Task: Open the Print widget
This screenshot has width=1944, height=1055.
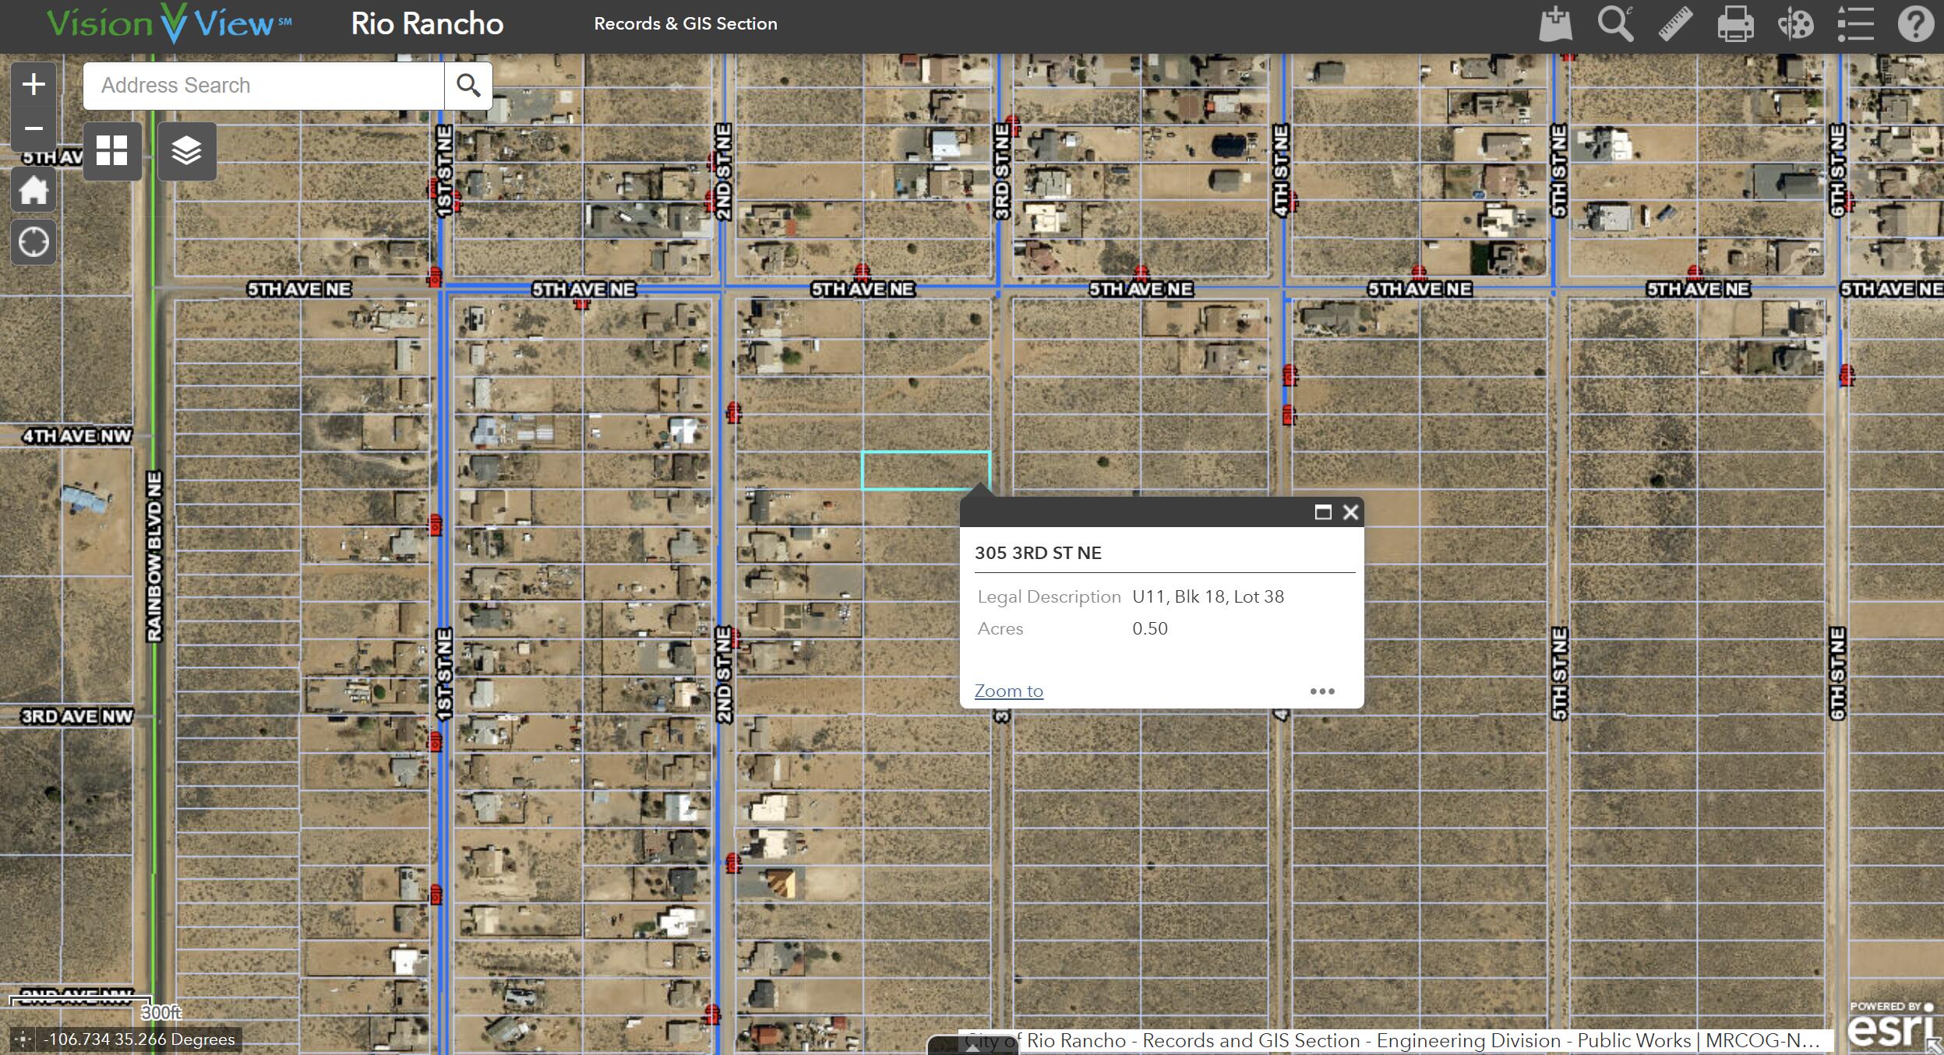Action: coord(1735,24)
